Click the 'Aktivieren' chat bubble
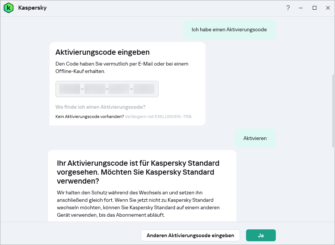The height and width of the screenshot is (245, 335). point(255,138)
